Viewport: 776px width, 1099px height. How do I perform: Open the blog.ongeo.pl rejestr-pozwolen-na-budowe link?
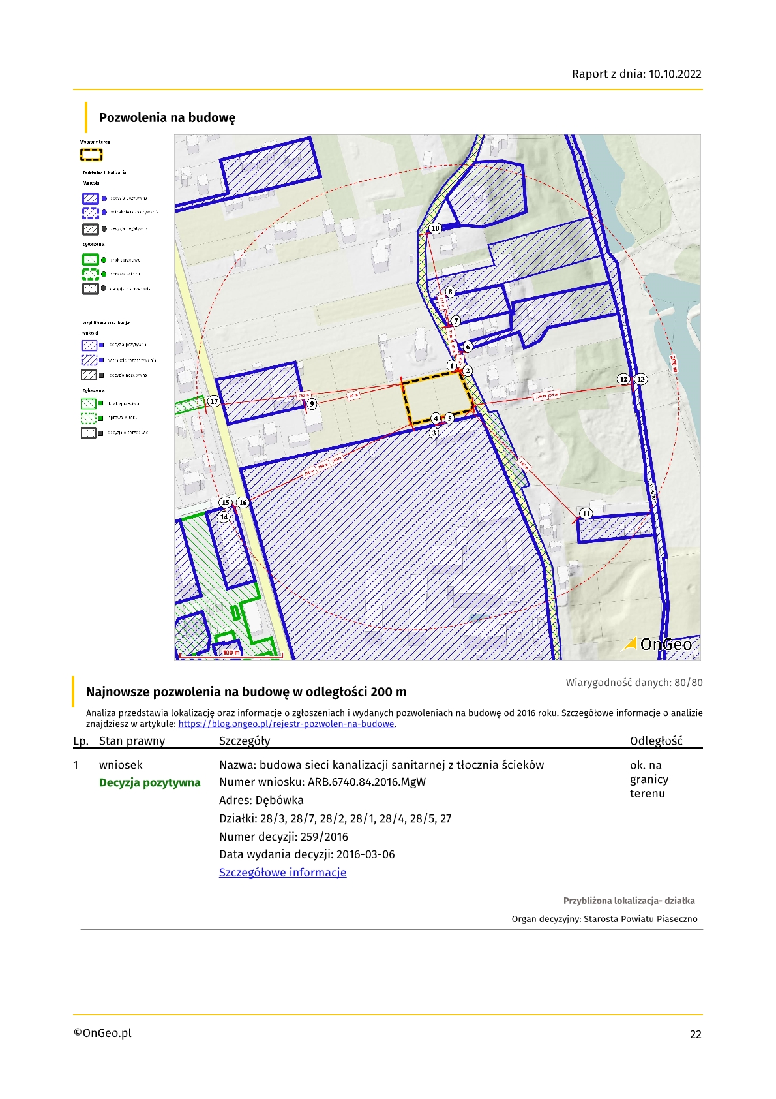coord(286,724)
